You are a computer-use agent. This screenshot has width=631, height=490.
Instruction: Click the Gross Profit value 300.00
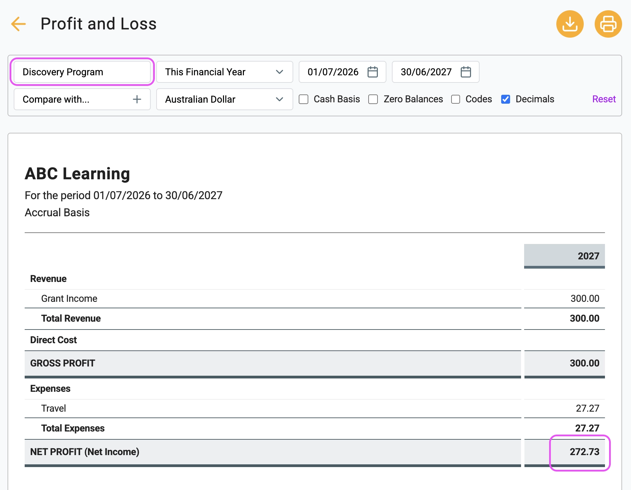(x=584, y=363)
